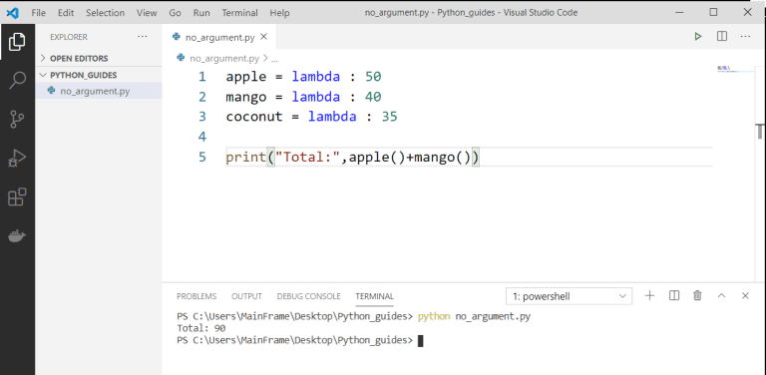Open the File menu
The width and height of the screenshot is (766, 375).
click(38, 13)
